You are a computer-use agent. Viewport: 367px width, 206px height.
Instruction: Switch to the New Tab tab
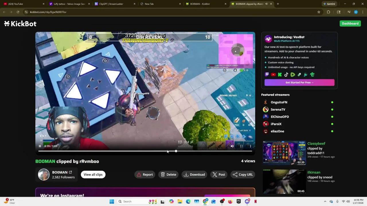pyautogui.click(x=161, y=4)
